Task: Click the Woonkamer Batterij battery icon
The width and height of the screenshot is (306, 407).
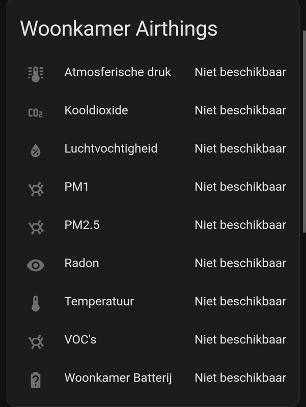Action: click(35, 376)
